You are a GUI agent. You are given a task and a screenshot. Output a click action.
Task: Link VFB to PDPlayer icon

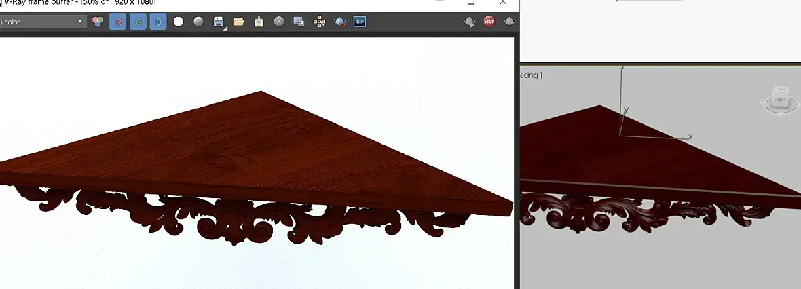[x=360, y=22]
